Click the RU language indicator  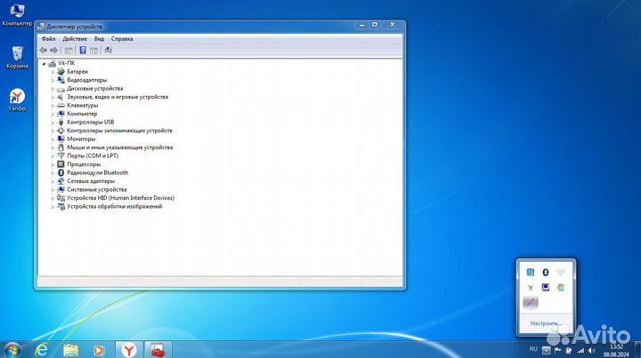coord(533,349)
